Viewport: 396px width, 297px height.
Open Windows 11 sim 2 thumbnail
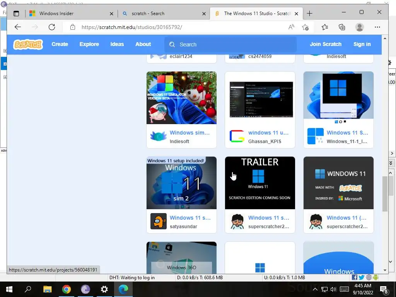tap(181, 183)
